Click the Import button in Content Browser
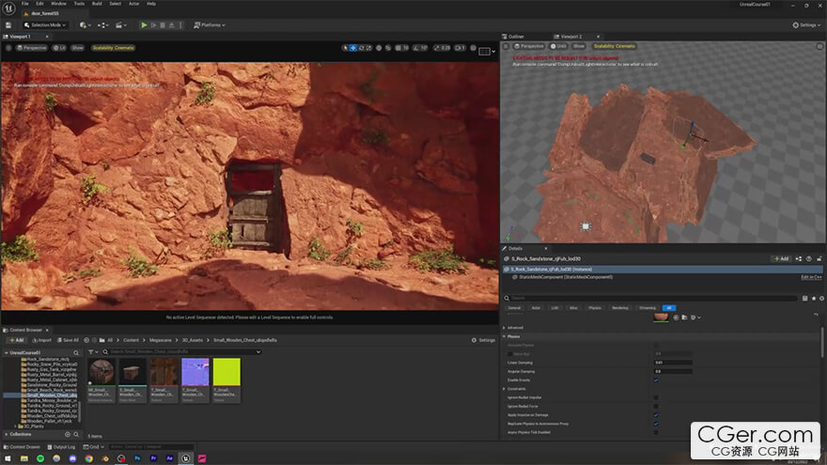 click(x=41, y=340)
